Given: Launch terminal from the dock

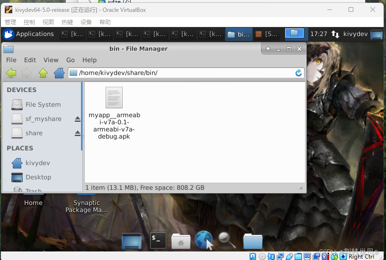Looking at the screenshot, I should click(x=158, y=241).
